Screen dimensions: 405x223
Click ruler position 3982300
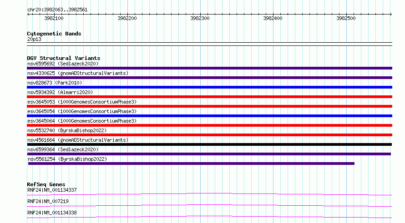click(x=200, y=18)
